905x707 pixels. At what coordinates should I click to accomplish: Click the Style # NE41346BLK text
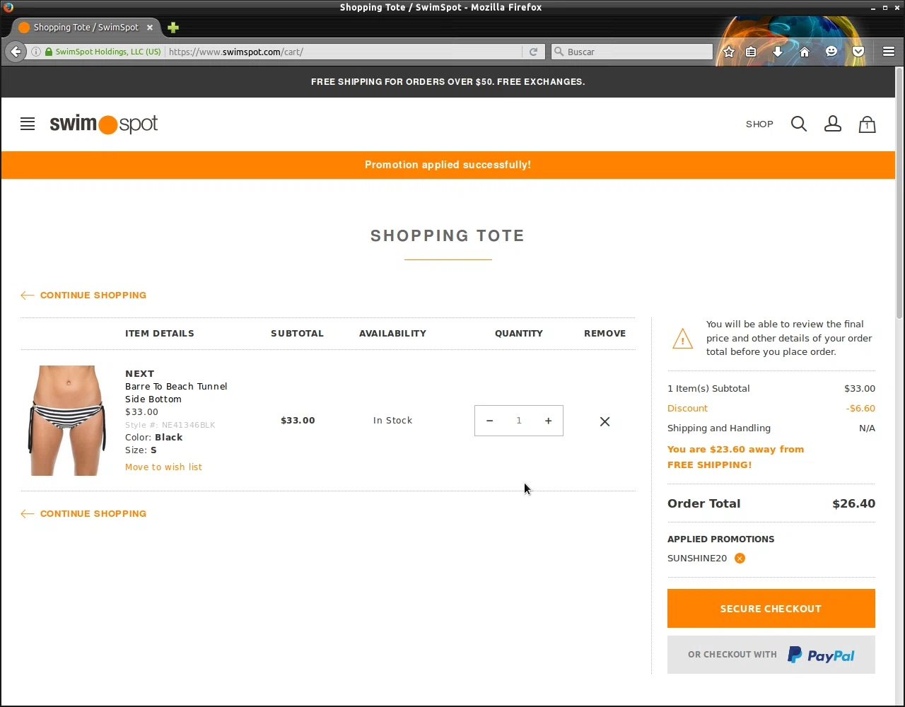point(170,425)
